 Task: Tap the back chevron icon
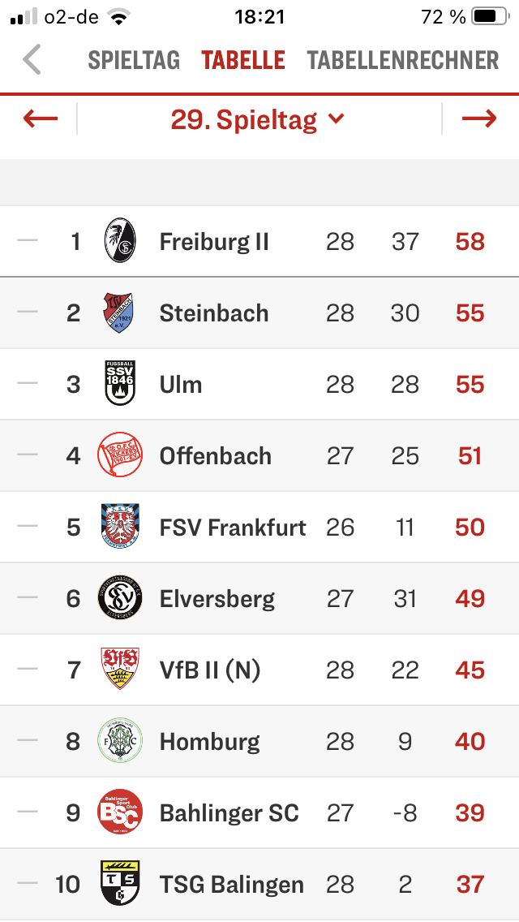(x=32, y=59)
